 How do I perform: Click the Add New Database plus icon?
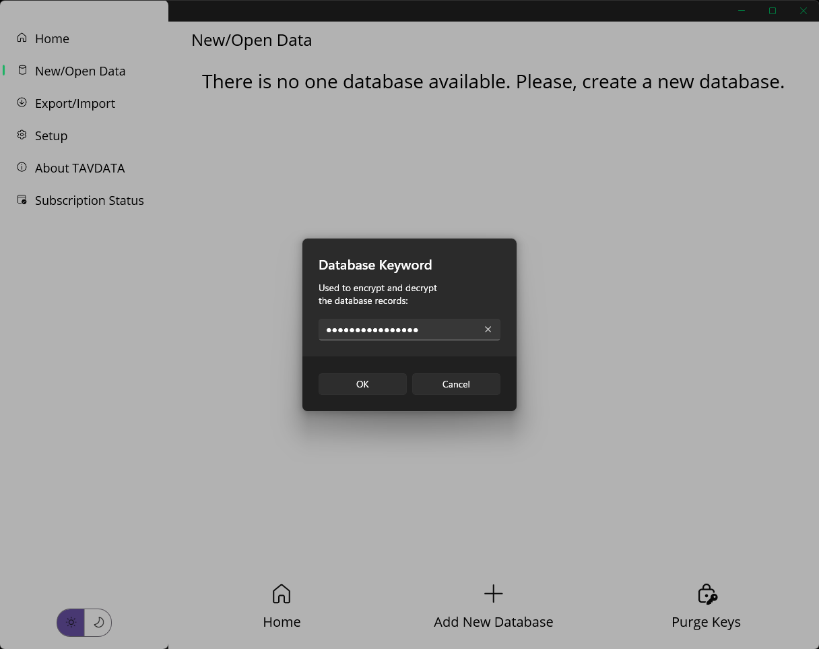click(494, 594)
